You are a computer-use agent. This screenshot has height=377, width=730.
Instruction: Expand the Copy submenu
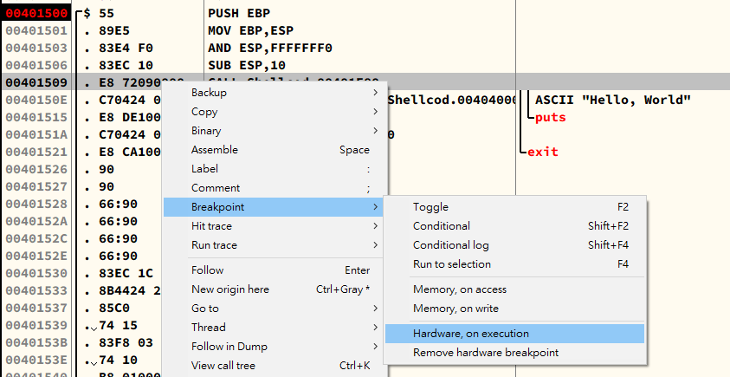tap(204, 112)
